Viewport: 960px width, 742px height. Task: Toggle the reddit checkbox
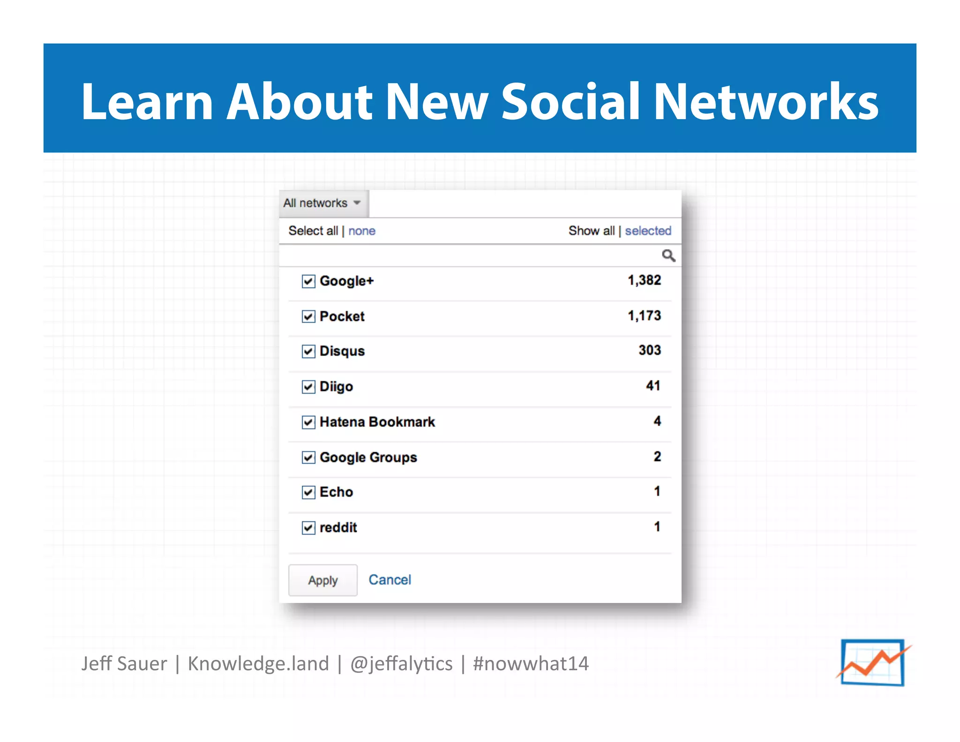(x=308, y=528)
